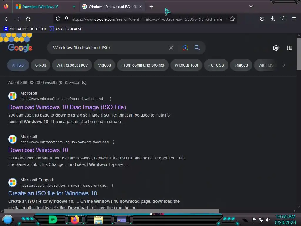Apply the For USB filter chip
This screenshot has width=301, height=226.
(x=216, y=65)
